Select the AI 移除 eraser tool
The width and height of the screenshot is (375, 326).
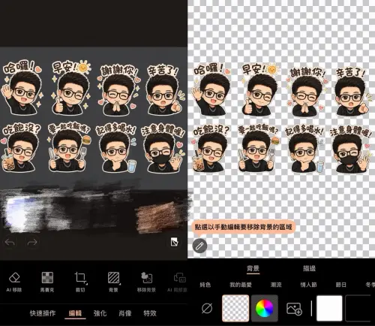tap(14, 282)
